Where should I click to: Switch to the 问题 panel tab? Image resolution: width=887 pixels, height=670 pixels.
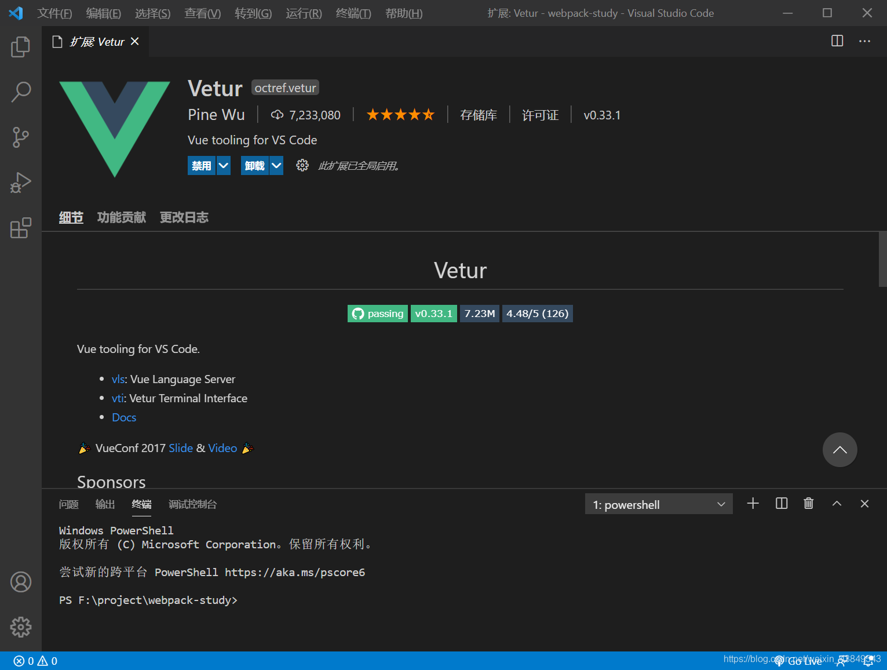point(69,504)
